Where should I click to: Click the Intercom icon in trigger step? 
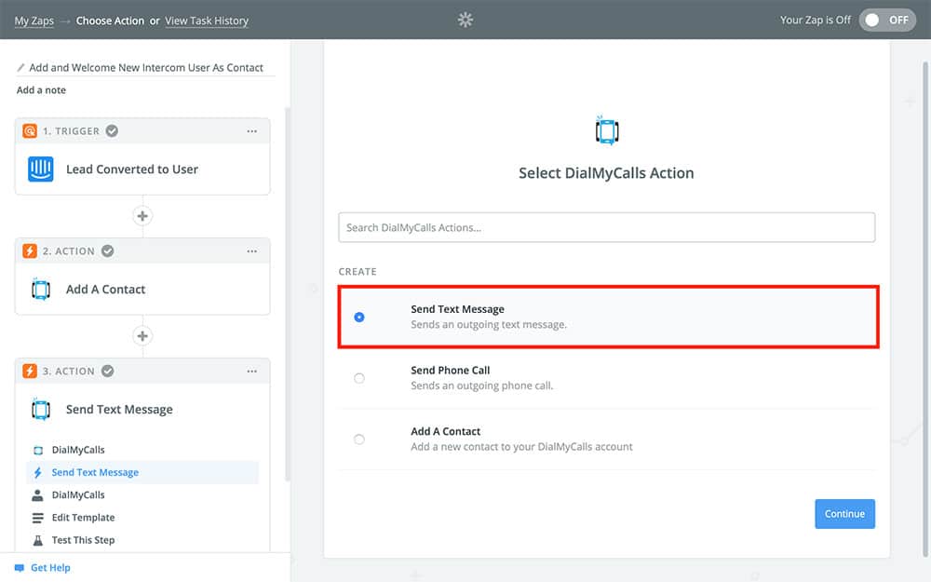(41, 169)
